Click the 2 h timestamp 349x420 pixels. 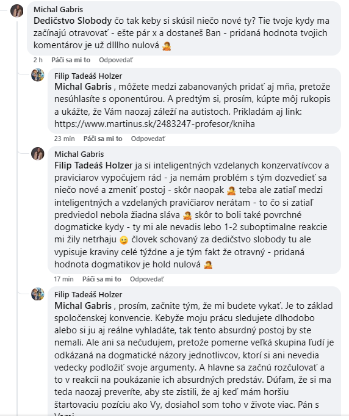coord(38,60)
